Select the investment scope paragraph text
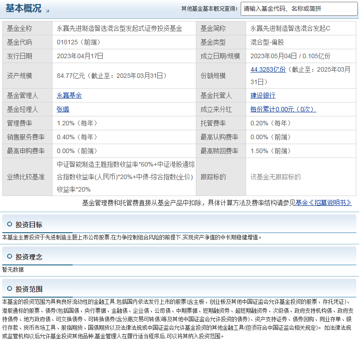The height and width of the screenshot is (341, 359). [x=177, y=319]
